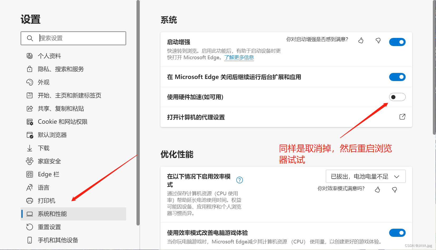Open the 外观 settings section
The height and width of the screenshot is (250, 436).
point(74,82)
